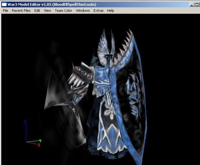Screen dimensions: 200x165
Task: Open the Extras menu
Action: pyautogui.click(x=98, y=11)
